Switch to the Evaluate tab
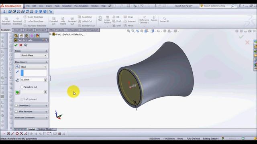Screen dimensions: 257x144 [x=29, y=30]
